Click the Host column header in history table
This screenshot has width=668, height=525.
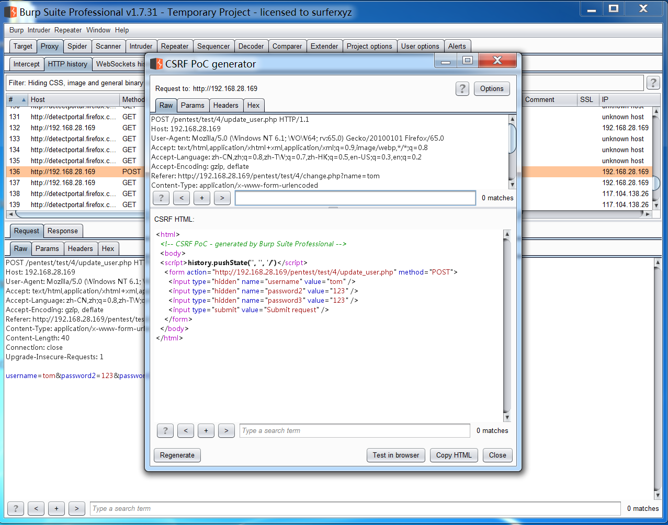coord(74,99)
